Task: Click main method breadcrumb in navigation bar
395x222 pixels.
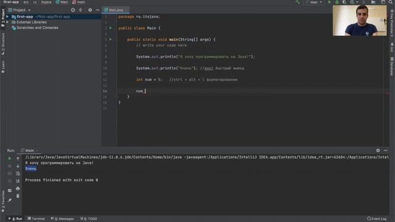Action: point(78,2)
